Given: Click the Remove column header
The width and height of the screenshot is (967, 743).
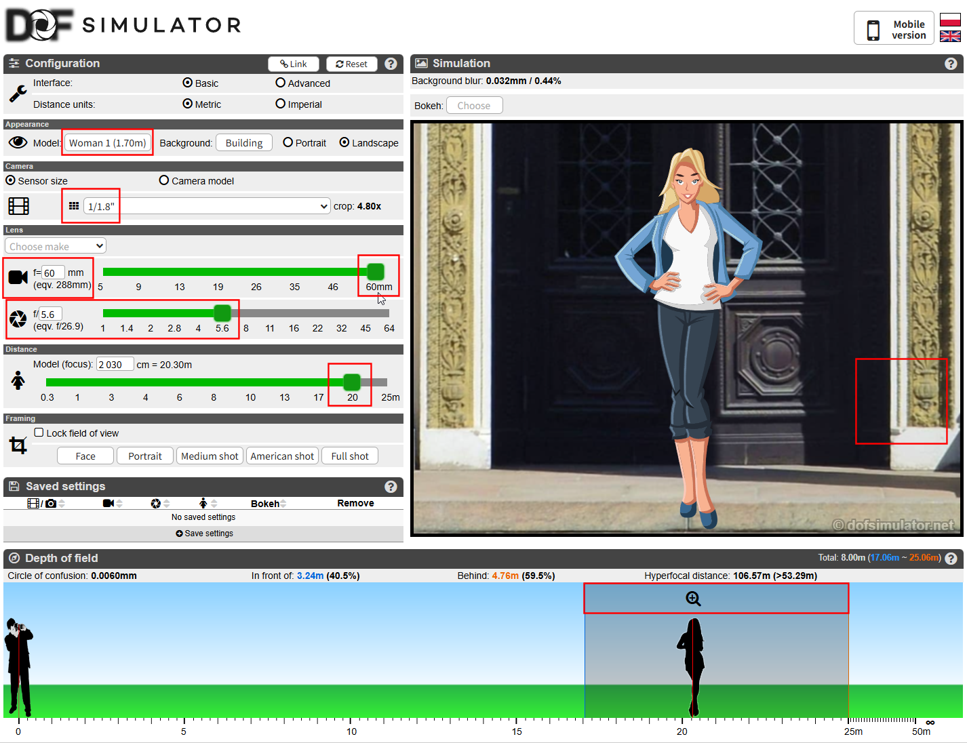Looking at the screenshot, I should [x=355, y=503].
